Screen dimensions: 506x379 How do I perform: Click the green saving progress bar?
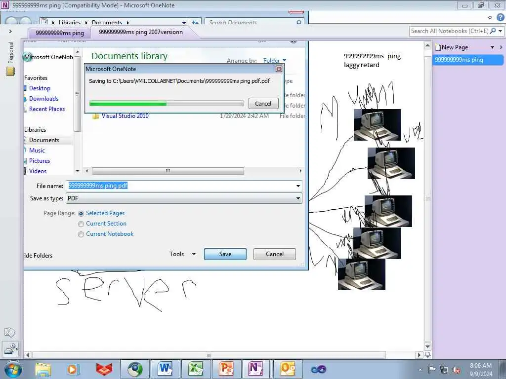pyautogui.click(x=167, y=104)
